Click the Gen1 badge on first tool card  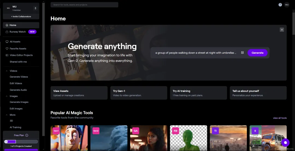56,131
